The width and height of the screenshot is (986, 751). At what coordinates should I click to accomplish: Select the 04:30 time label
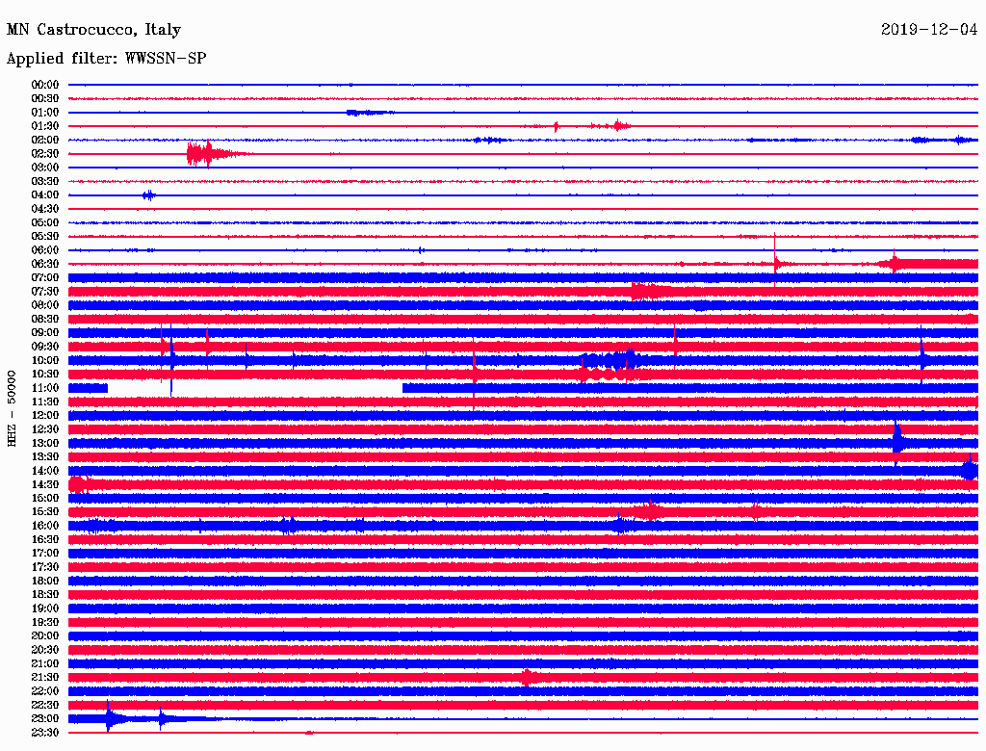point(45,209)
